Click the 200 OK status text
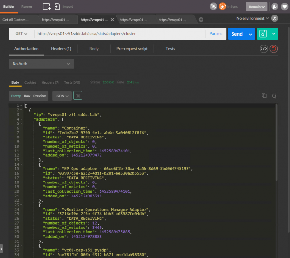 coord(108,82)
